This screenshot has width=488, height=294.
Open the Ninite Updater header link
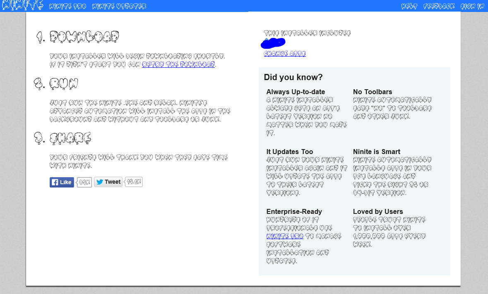119,6
